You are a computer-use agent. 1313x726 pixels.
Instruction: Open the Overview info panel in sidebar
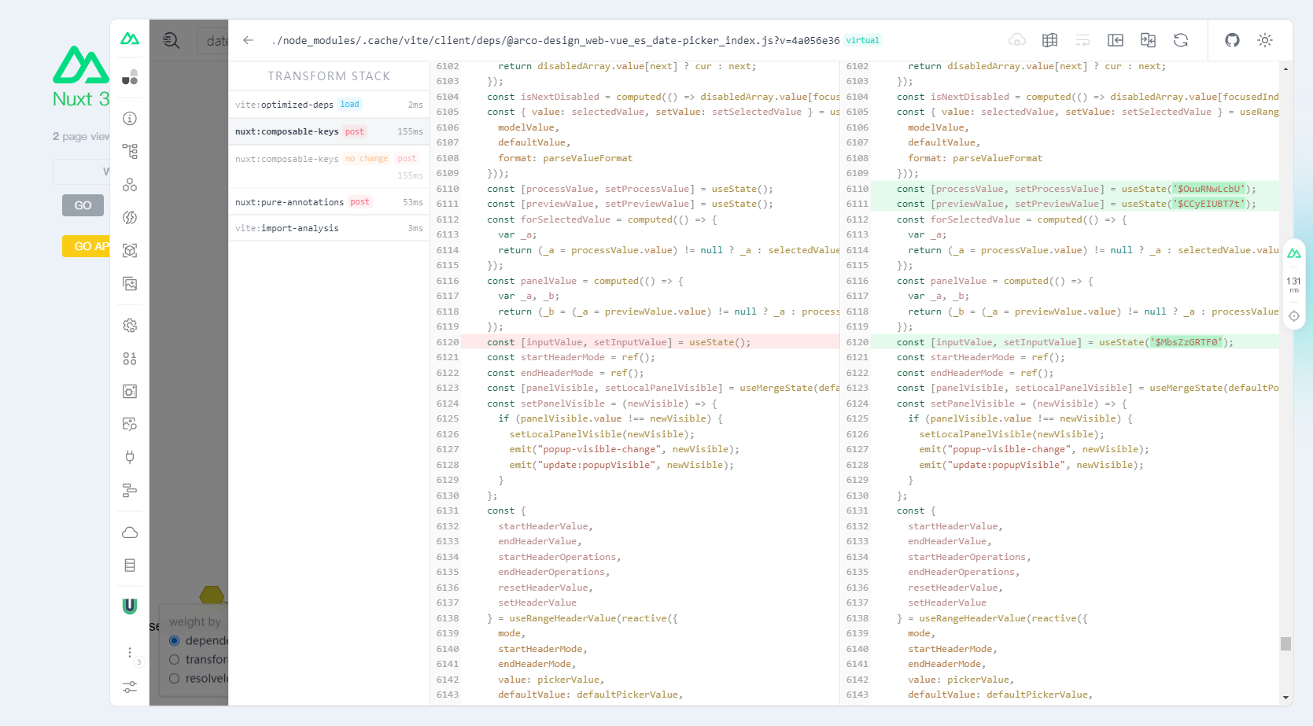coord(130,118)
